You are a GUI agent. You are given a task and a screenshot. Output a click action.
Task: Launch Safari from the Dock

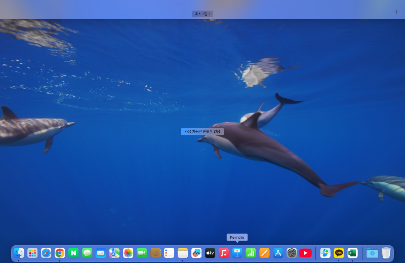(46, 253)
